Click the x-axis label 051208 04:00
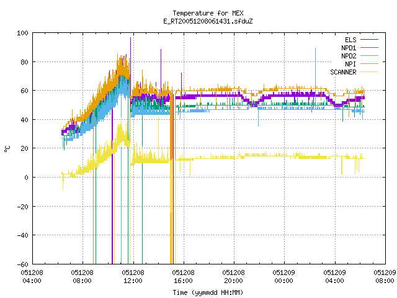The height and width of the screenshot is (298, 397). tap(32, 277)
